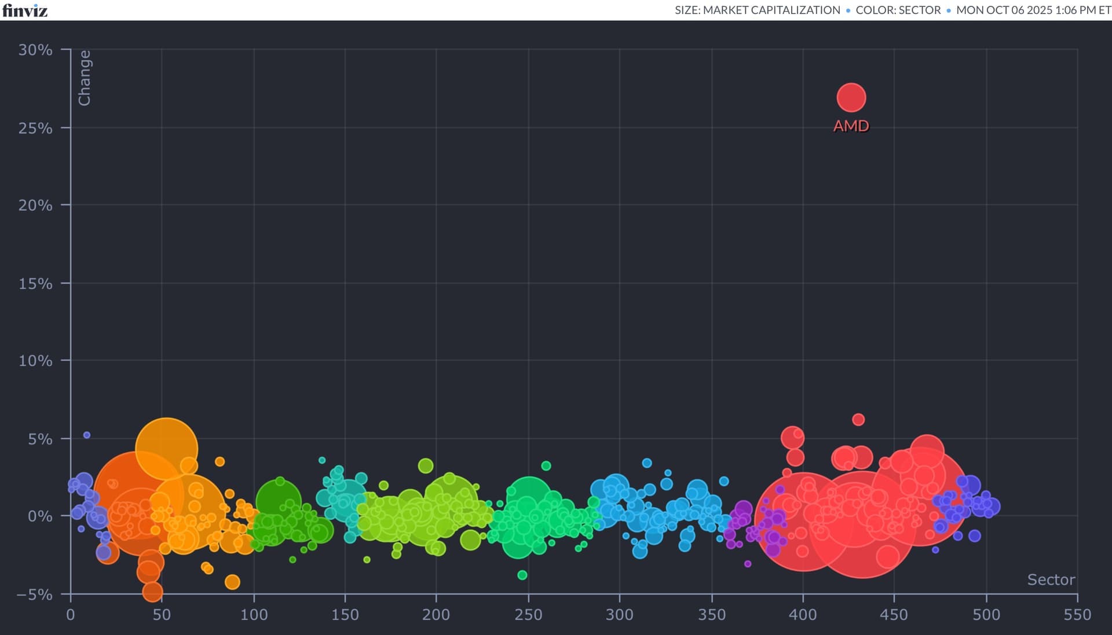Click the 550 x-axis tick label
Viewport: 1112px width, 635px height.
point(1077,615)
